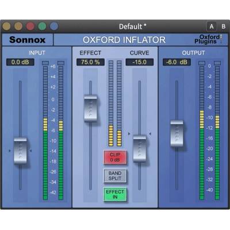The image size is (230, 230).
Task: Click the EFFECT section label
Action: click(90, 53)
